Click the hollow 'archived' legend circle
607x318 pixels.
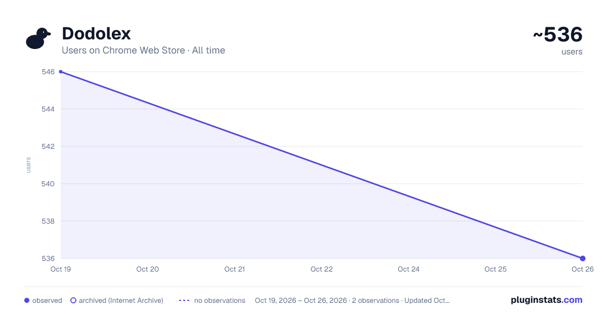(73, 300)
